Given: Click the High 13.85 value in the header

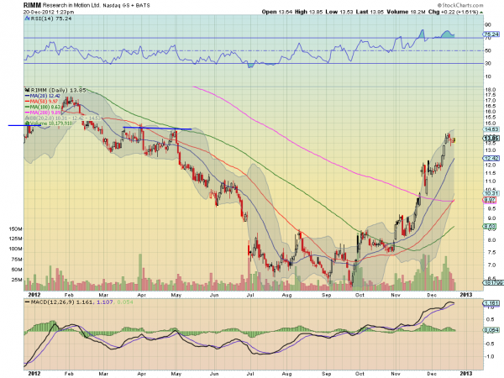Looking at the screenshot, I should (308, 12).
